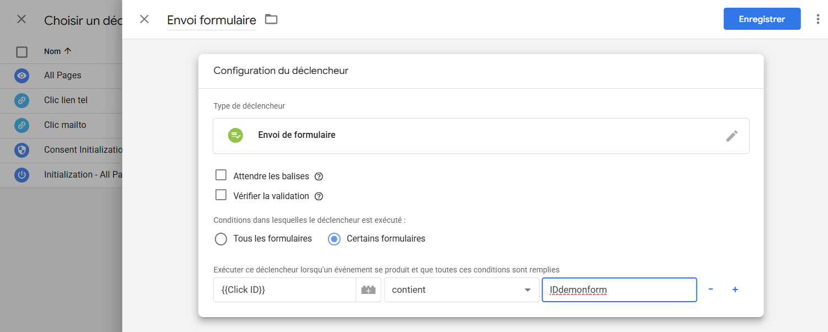The width and height of the screenshot is (828, 332).
Task: Click the IDdemonform value input field
Action: [619, 290]
